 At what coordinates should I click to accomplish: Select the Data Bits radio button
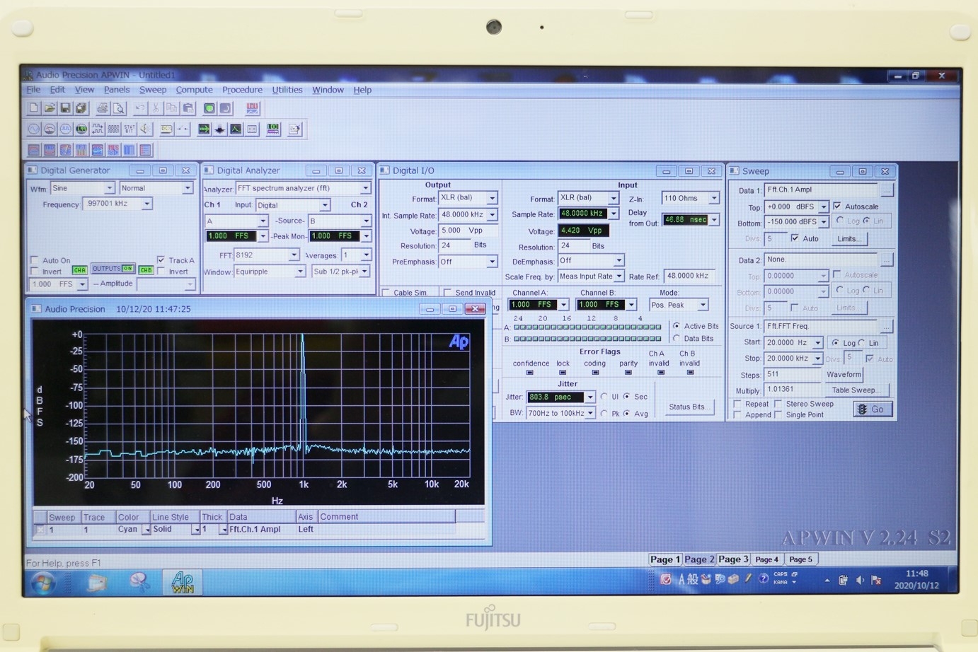677,339
